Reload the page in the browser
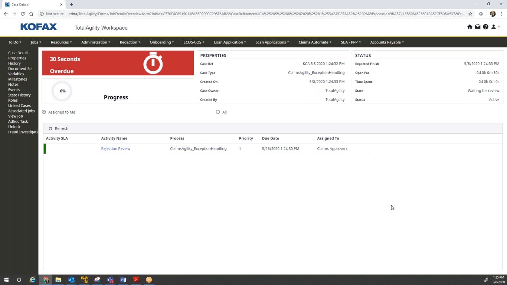Screen dimensions: 507x285 point(23,14)
